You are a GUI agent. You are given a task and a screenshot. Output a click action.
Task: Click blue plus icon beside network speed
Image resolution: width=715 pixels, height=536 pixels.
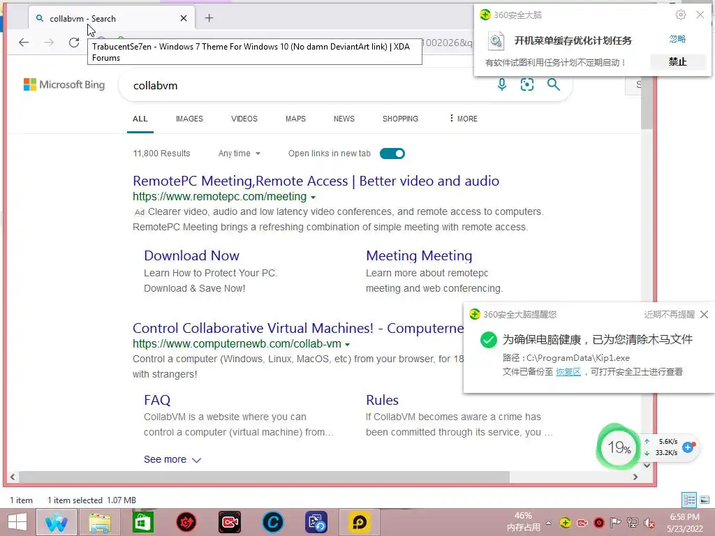click(x=688, y=447)
